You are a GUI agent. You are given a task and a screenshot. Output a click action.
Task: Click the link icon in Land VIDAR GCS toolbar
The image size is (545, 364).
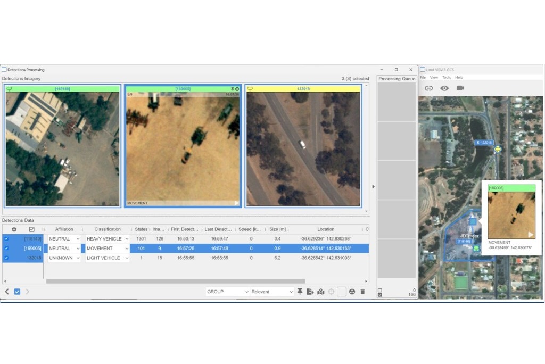click(x=429, y=88)
